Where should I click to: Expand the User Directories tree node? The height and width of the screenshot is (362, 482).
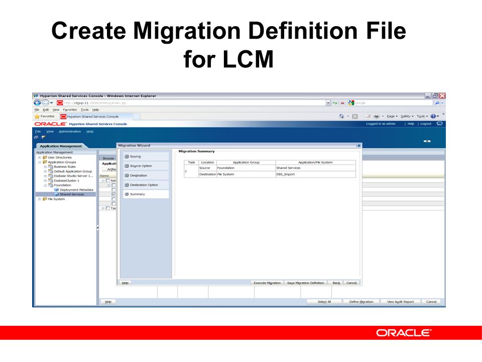39,157
